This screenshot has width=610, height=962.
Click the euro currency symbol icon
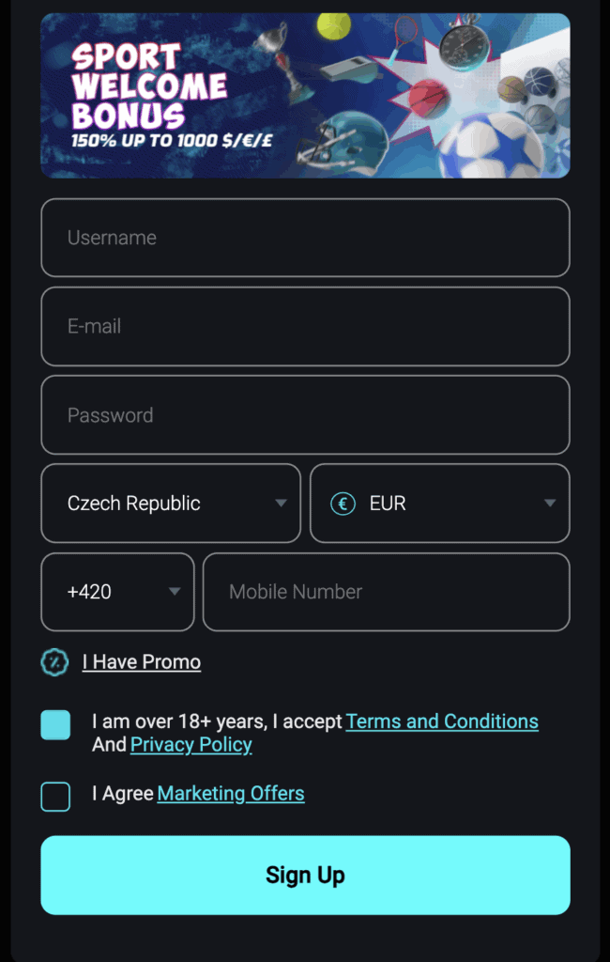coord(343,504)
